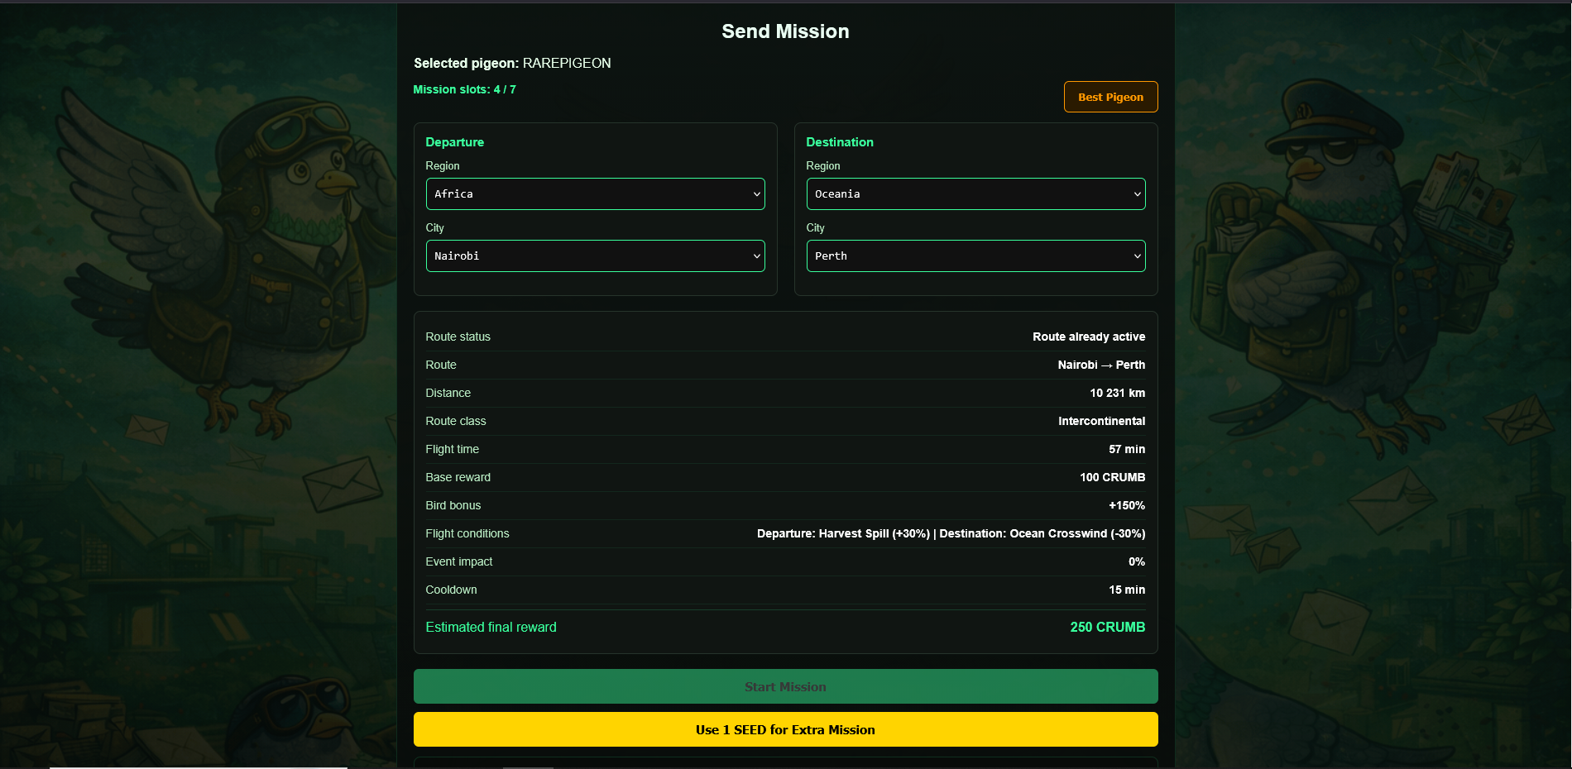The width and height of the screenshot is (1572, 769).
Task: Open the Departure City dropdown showing Nairobi
Action: (x=595, y=256)
